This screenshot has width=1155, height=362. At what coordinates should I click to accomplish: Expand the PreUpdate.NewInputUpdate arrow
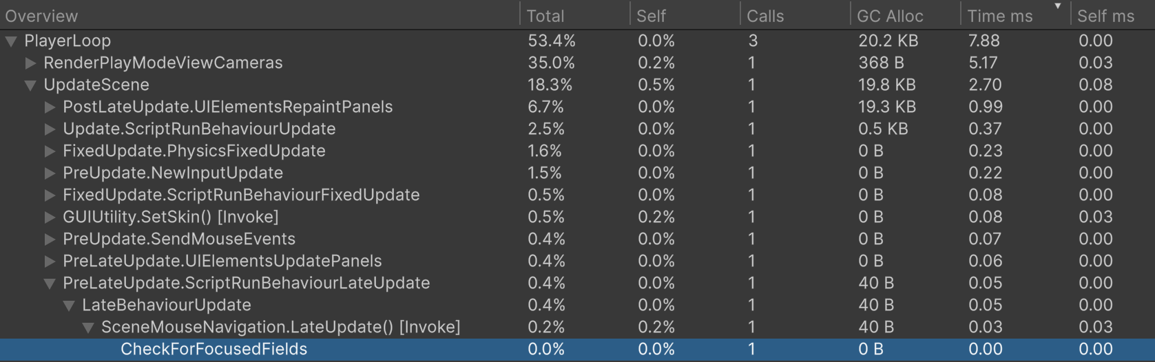(50, 173)
